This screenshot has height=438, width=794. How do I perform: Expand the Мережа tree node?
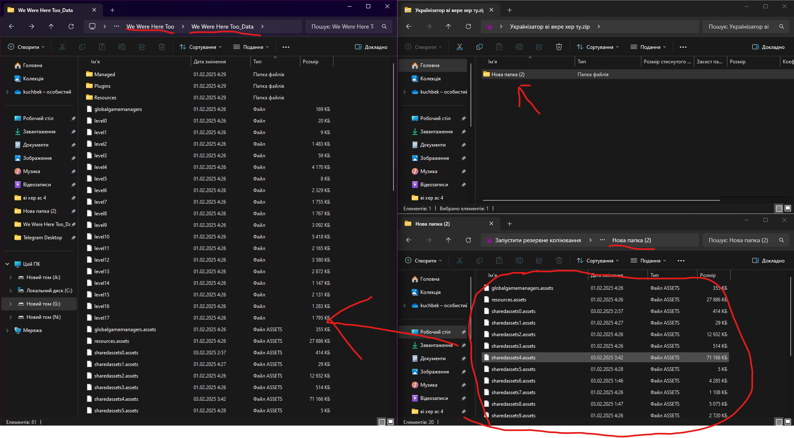click(7, 330)
